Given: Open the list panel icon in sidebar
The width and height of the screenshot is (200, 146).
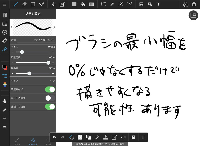Looking at the screenshot, I should (5, 76).
